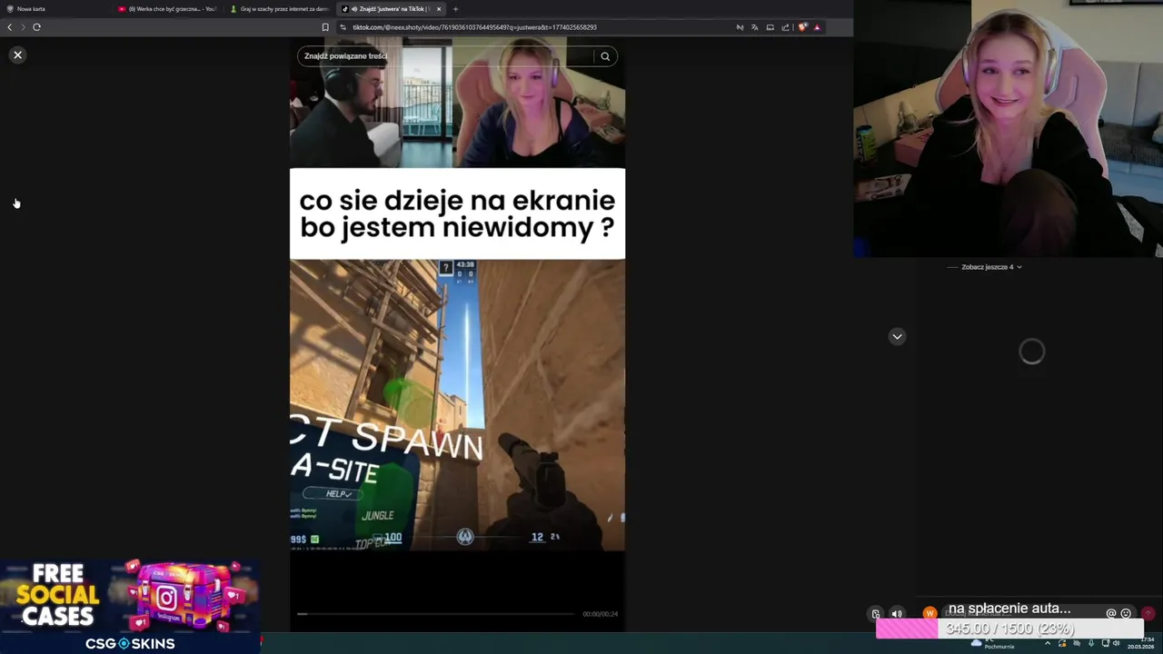Send comment with the red arrow button
Image resolution: width=1163 pixels, height=654 pixels.
point(1148,614)
